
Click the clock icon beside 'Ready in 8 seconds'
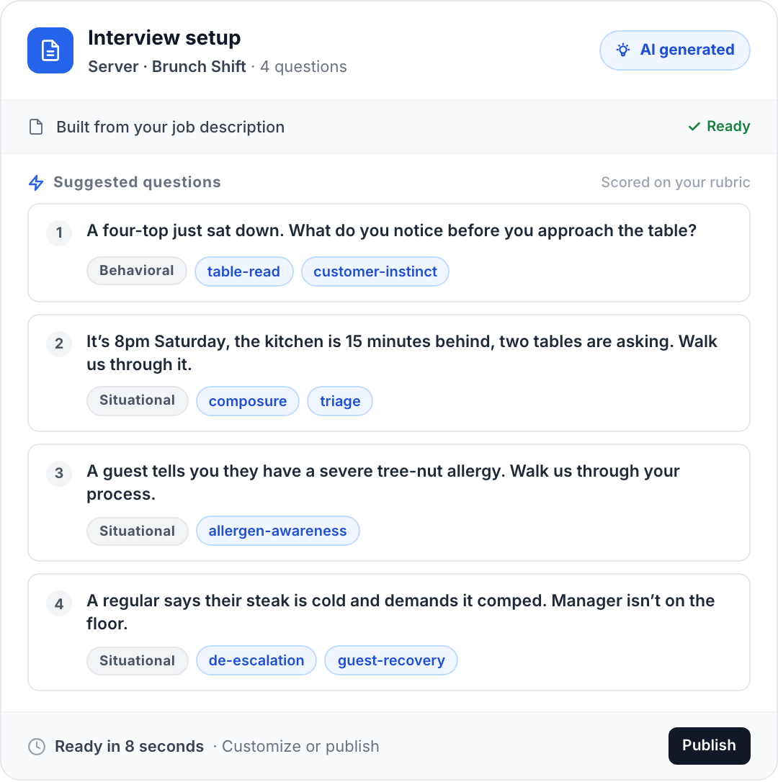(x=37, y=747)
